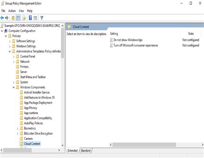The width and height of the screenshot is (204, 158).
Task: Click Not configured state for Windows tips
Action: pos(191,40)
